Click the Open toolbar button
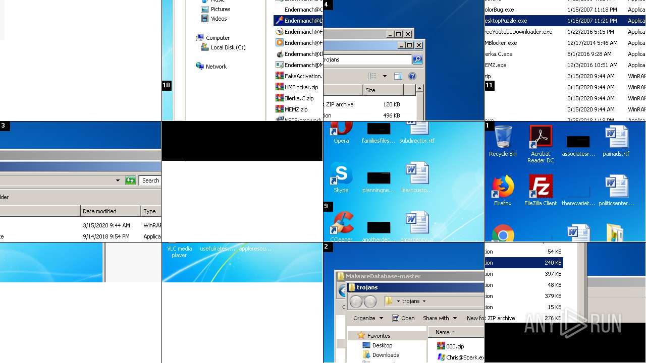Viewport: 646px width, 363px height. pyautogui.click(x=403, y=318)
